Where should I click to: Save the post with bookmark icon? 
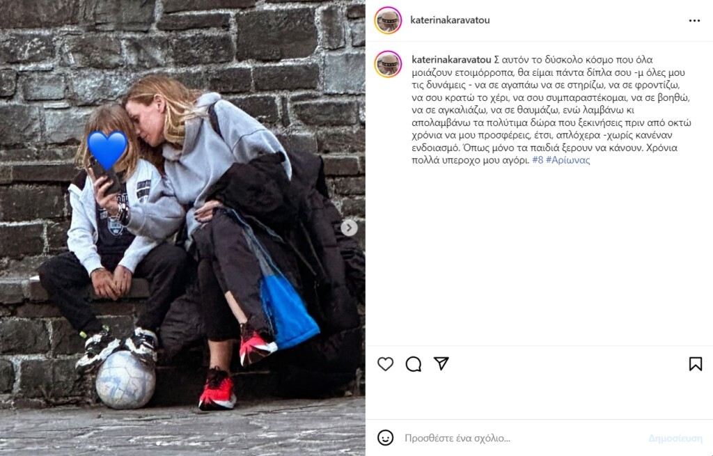coord(696,363)
